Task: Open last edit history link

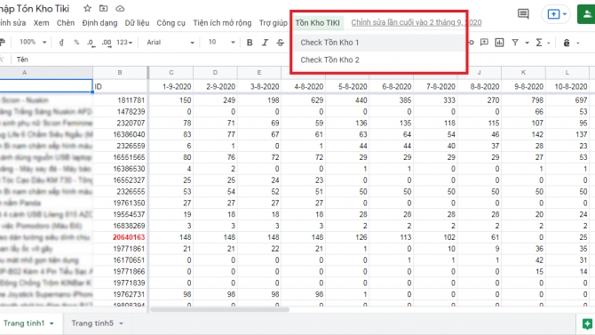Action: click(416, 22)
